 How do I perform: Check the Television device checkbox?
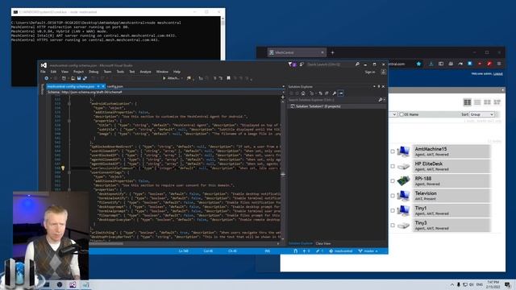coord(393,196)
